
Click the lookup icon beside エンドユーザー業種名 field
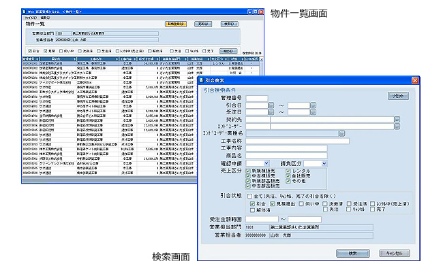341,134
